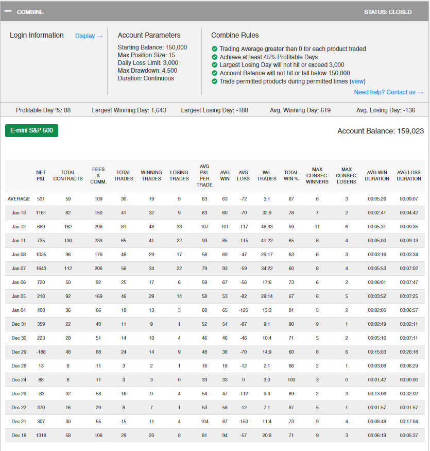Sort by NET P&L column header
This screenshot has width=430, height=451.
tap(41, 176)
